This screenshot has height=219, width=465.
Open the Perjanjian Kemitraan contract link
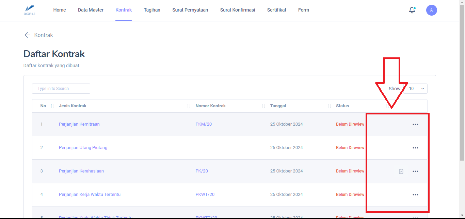point(79,124)
